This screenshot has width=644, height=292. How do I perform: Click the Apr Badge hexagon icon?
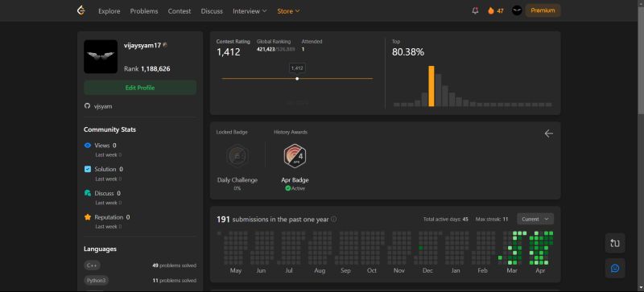[295, 156]
